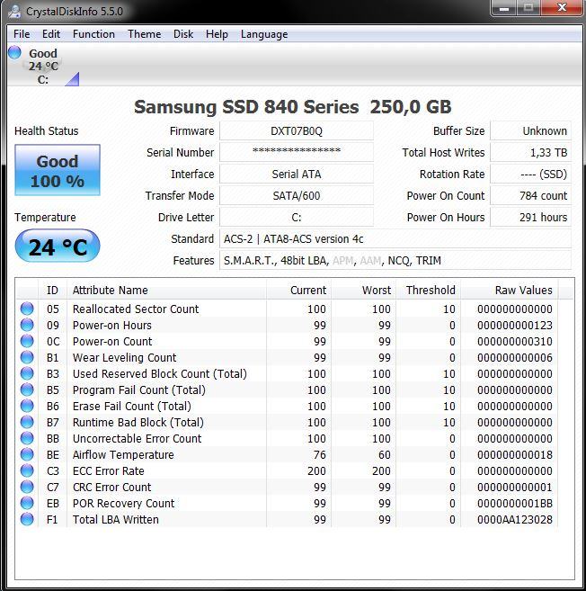Click the Good 100 % health status button
The image size is (586, 591).
point(58,170)
